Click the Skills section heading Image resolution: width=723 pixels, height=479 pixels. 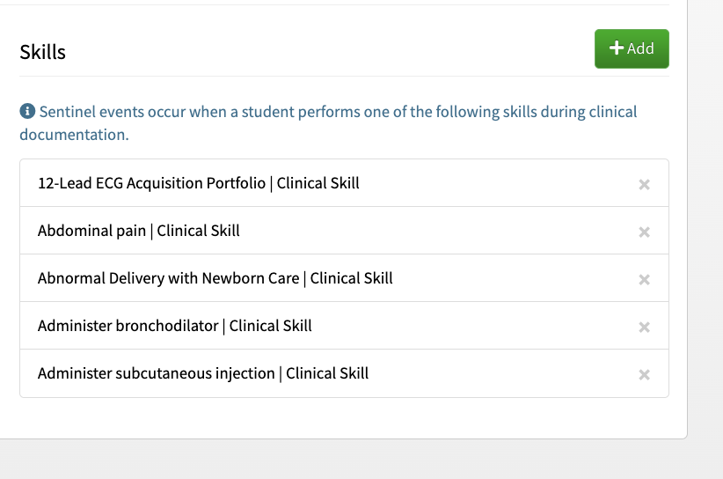(42, 52)
